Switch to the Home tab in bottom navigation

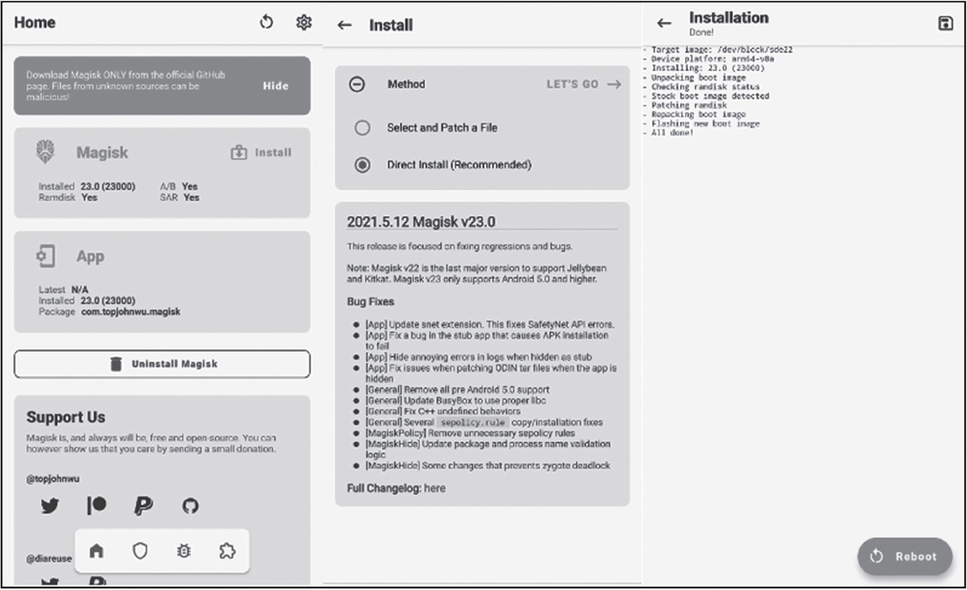coord(97,551)
